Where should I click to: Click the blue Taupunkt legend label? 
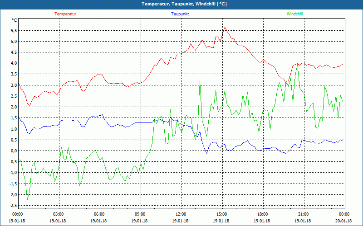(180, 14)
